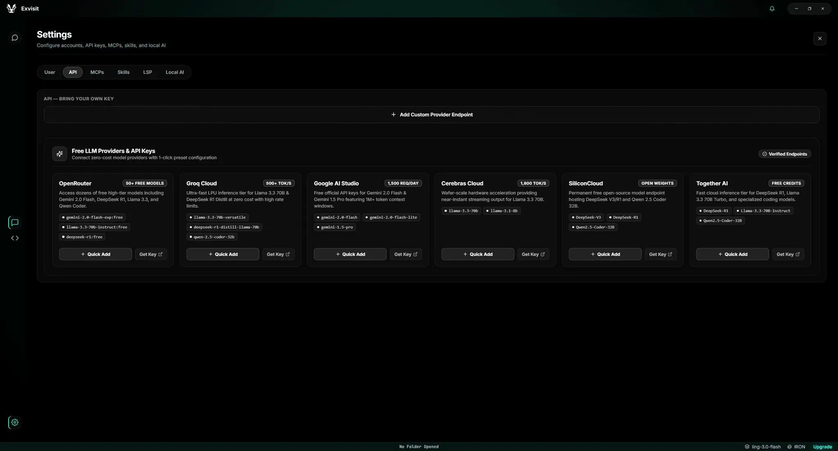Click the Qwen2.5-Coder-32B chip in SiliconCloud
This screenshot has height=451, width=838.
[x=593, y=227]
